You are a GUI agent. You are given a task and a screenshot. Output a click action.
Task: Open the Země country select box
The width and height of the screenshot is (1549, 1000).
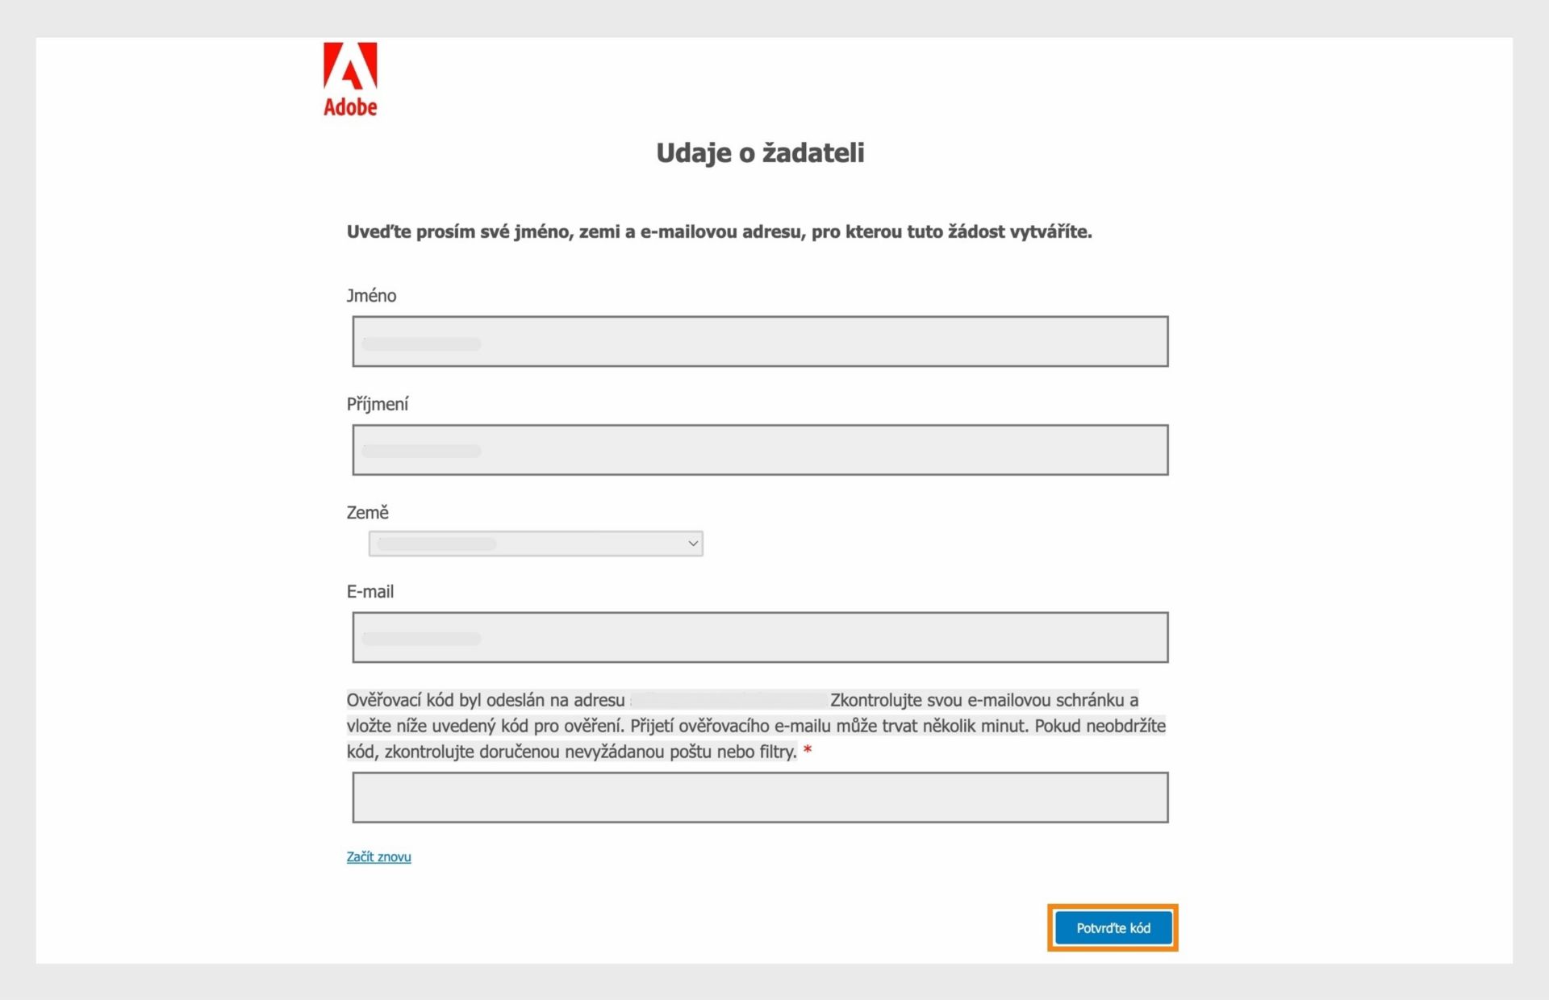pos(536,544)
